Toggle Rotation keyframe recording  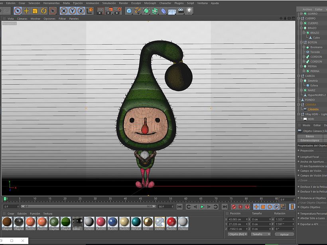[x=270, y=207]
